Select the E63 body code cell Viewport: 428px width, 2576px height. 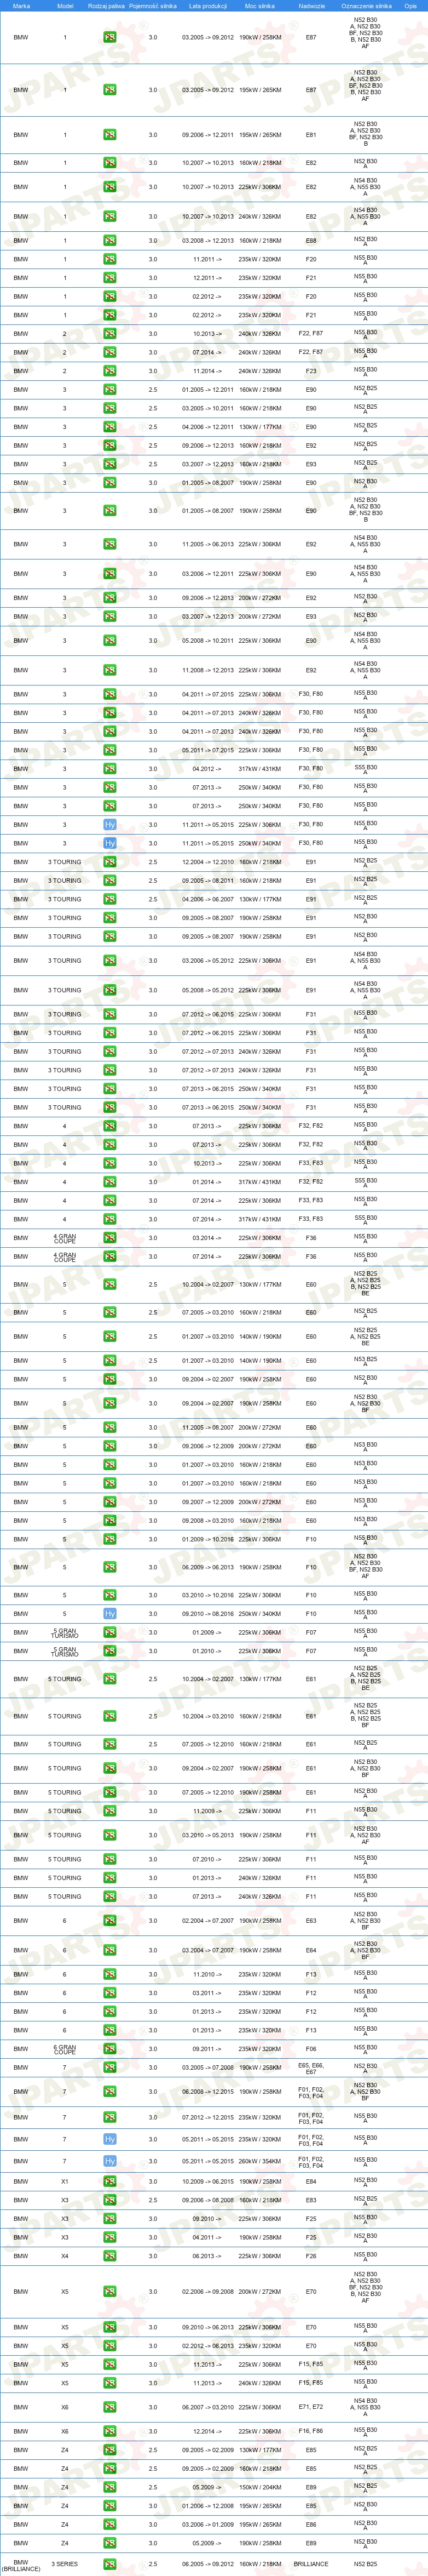pyautogui.click(x=311, y=1921)
